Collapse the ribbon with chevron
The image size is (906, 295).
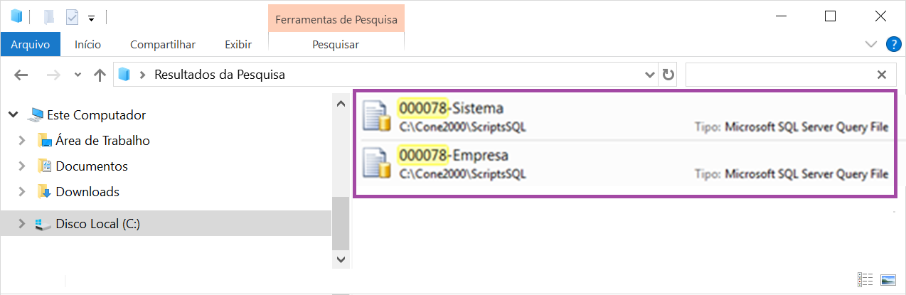871,44
